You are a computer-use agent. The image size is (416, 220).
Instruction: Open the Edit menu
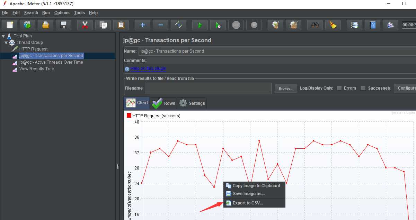click(16, 13)
